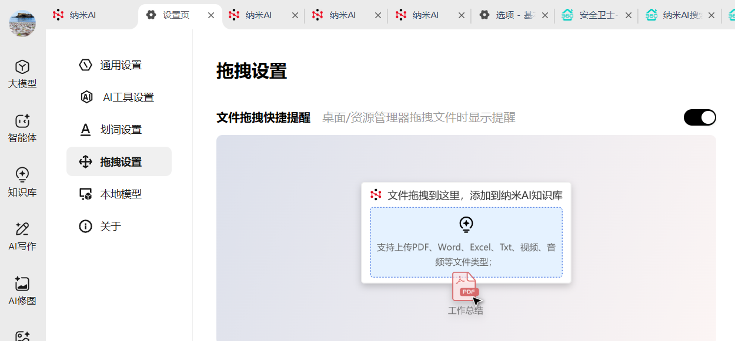
Task: Click the 文件拖拽快捷提醒 label
Action: [263, 117]
